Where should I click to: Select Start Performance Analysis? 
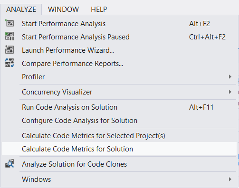[x=119, y=24]
